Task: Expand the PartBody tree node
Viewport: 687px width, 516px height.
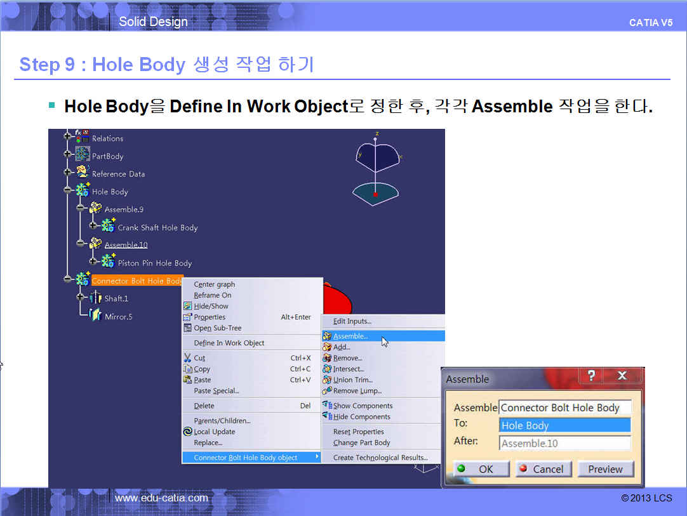Action: point(68,155)
